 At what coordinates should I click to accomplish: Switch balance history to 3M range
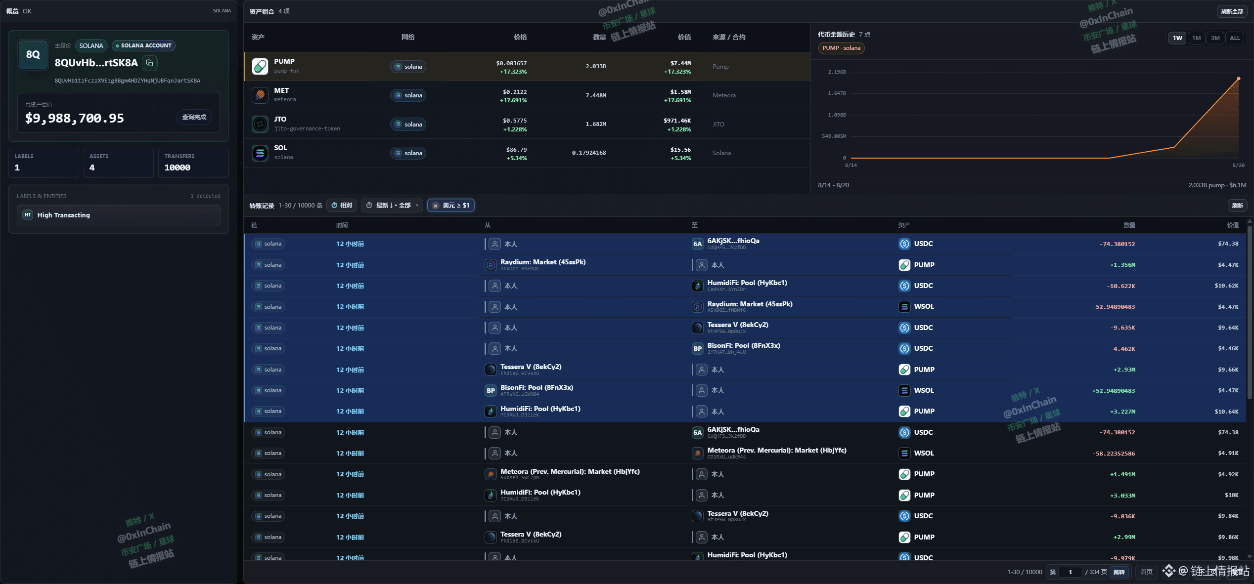[x=1215, y=38]
